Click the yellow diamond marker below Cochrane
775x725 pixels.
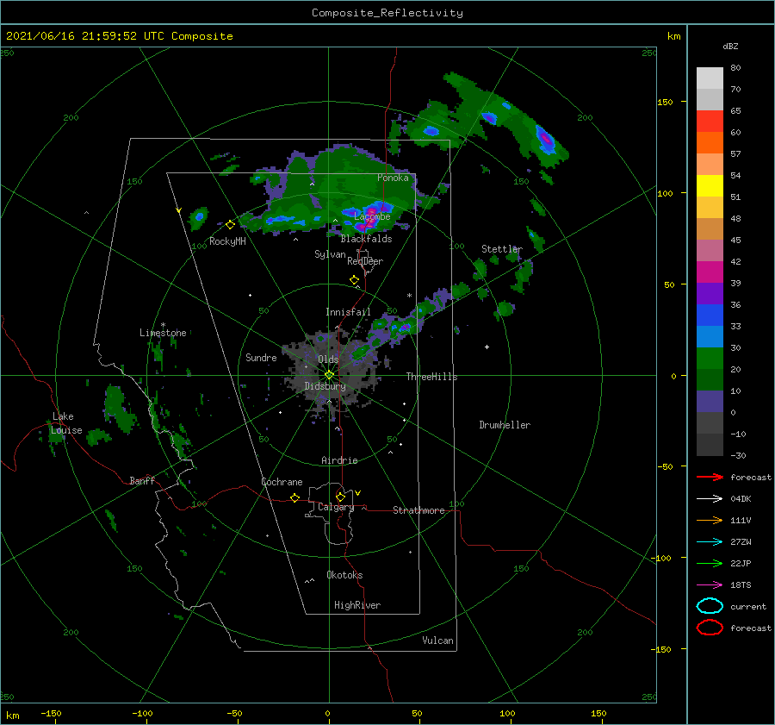[294, 497]
